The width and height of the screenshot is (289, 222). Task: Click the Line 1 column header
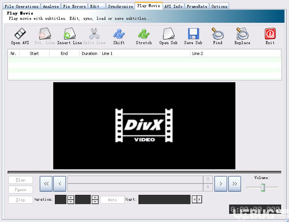[145, 53]
